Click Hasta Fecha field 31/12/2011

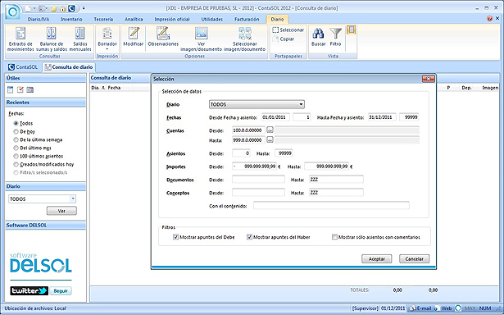(382, 117)
